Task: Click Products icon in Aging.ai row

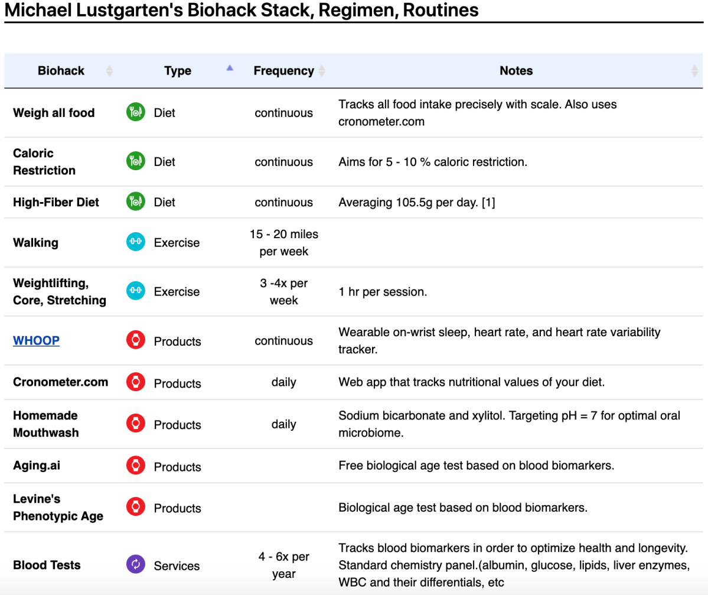Action: [x=136, y=466]
